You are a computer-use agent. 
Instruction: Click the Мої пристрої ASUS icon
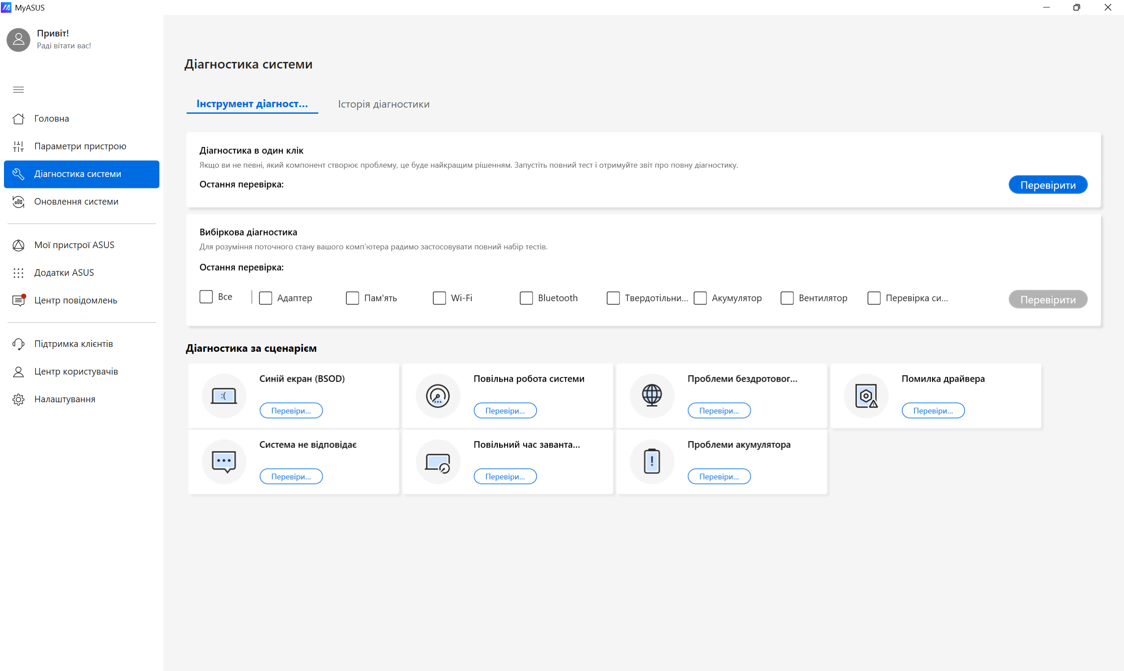(18, 245)
